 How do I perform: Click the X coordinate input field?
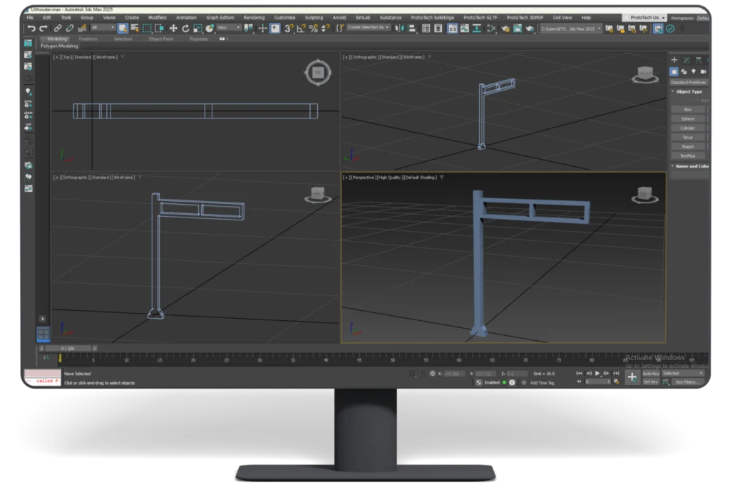[453, 374]
